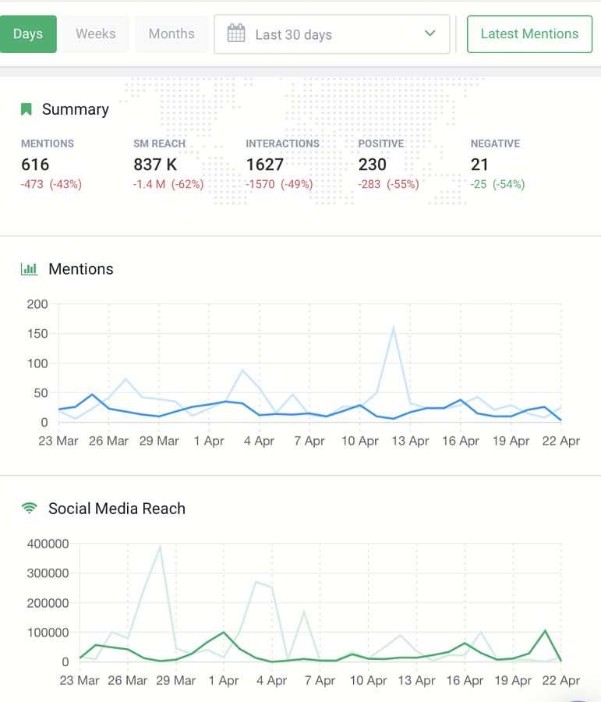
Task: Open the Latest Mentions button
Action: point(529,34)
